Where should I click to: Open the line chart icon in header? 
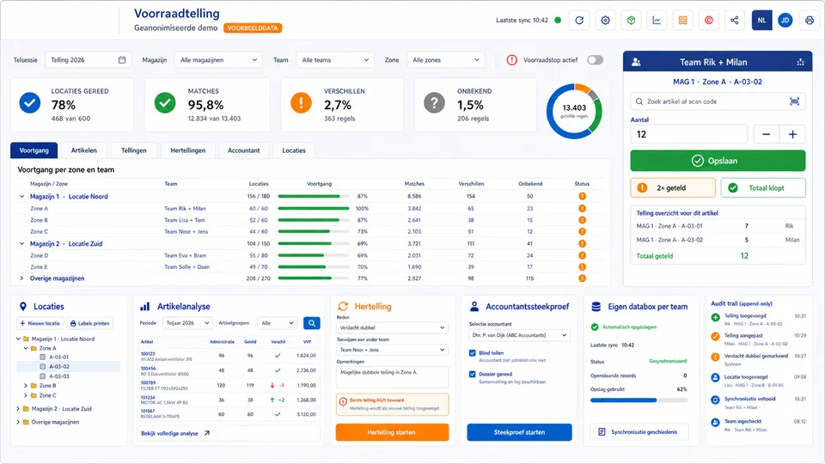point(657,21)
